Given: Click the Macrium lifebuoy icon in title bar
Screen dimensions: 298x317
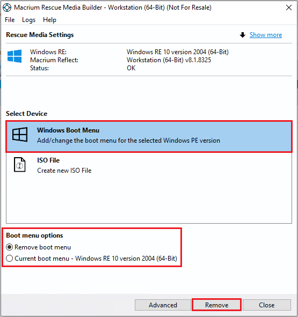Looking at the screenshot, I should coord(7,8).
